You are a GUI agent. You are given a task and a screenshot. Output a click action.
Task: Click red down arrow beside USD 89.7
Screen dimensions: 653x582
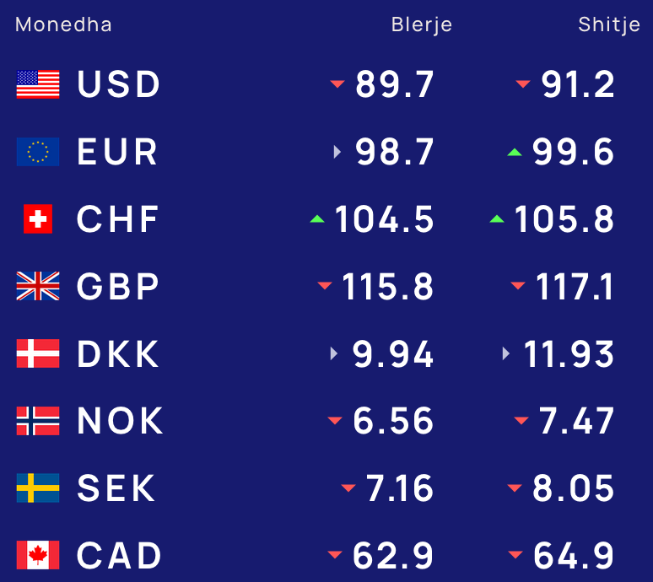(337, 84)
